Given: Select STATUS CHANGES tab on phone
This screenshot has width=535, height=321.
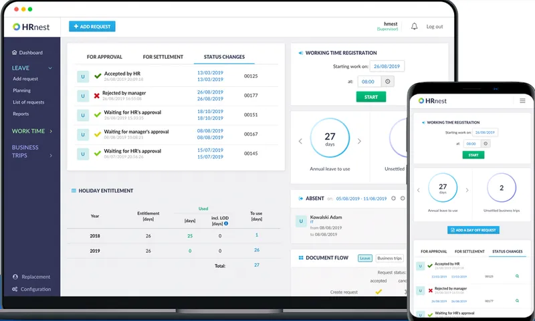Looking at the screenshot, I should 508,251.
